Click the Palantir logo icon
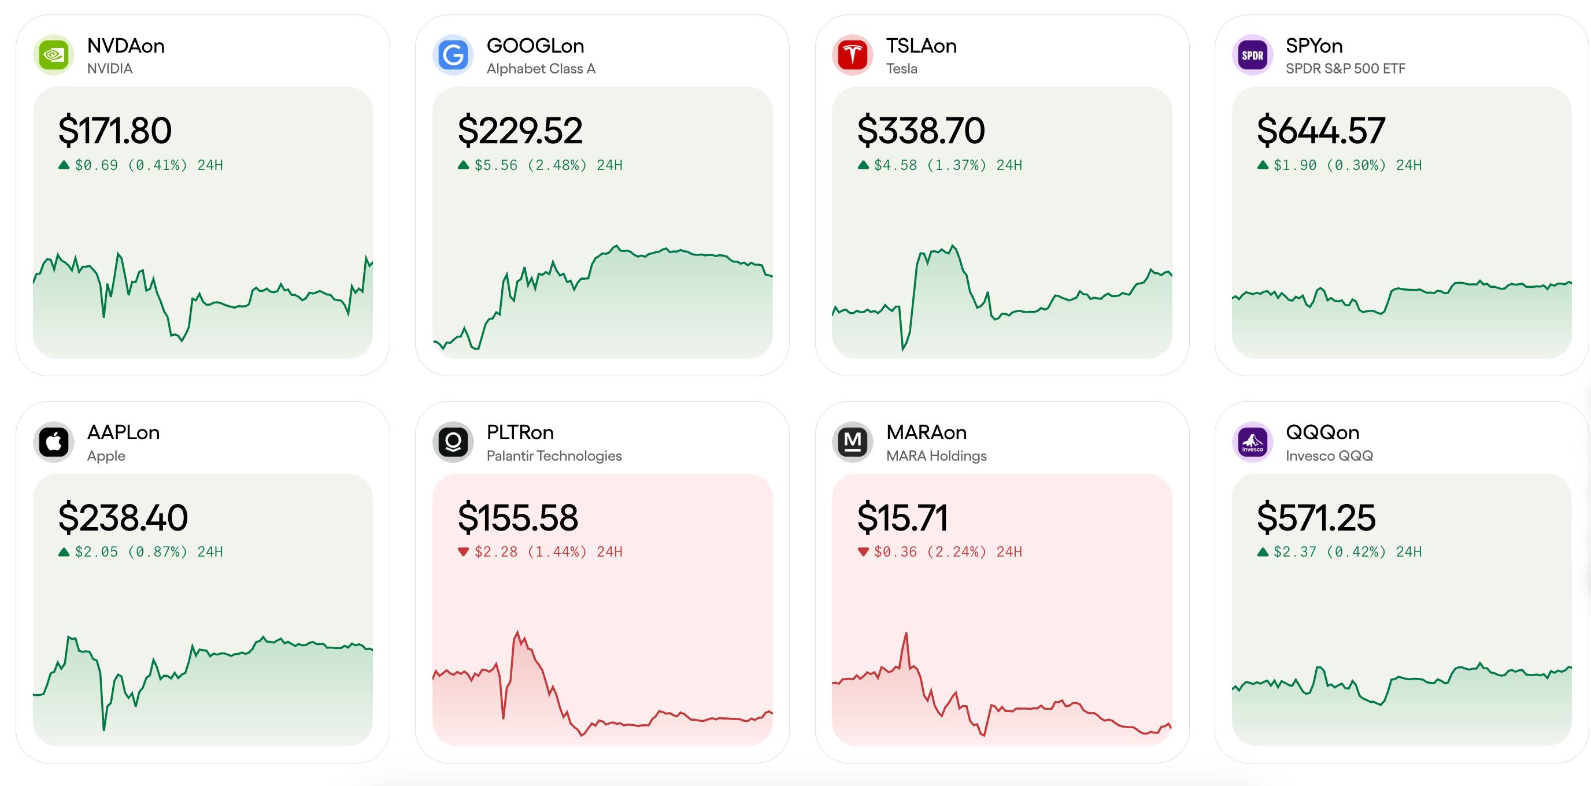 [x=453, y=442]
